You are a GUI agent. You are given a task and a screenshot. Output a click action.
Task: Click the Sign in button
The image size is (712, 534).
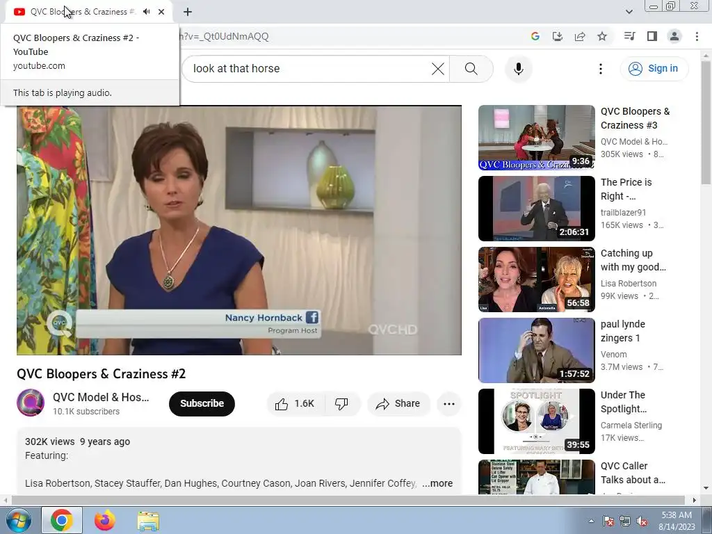pos(654,69)
